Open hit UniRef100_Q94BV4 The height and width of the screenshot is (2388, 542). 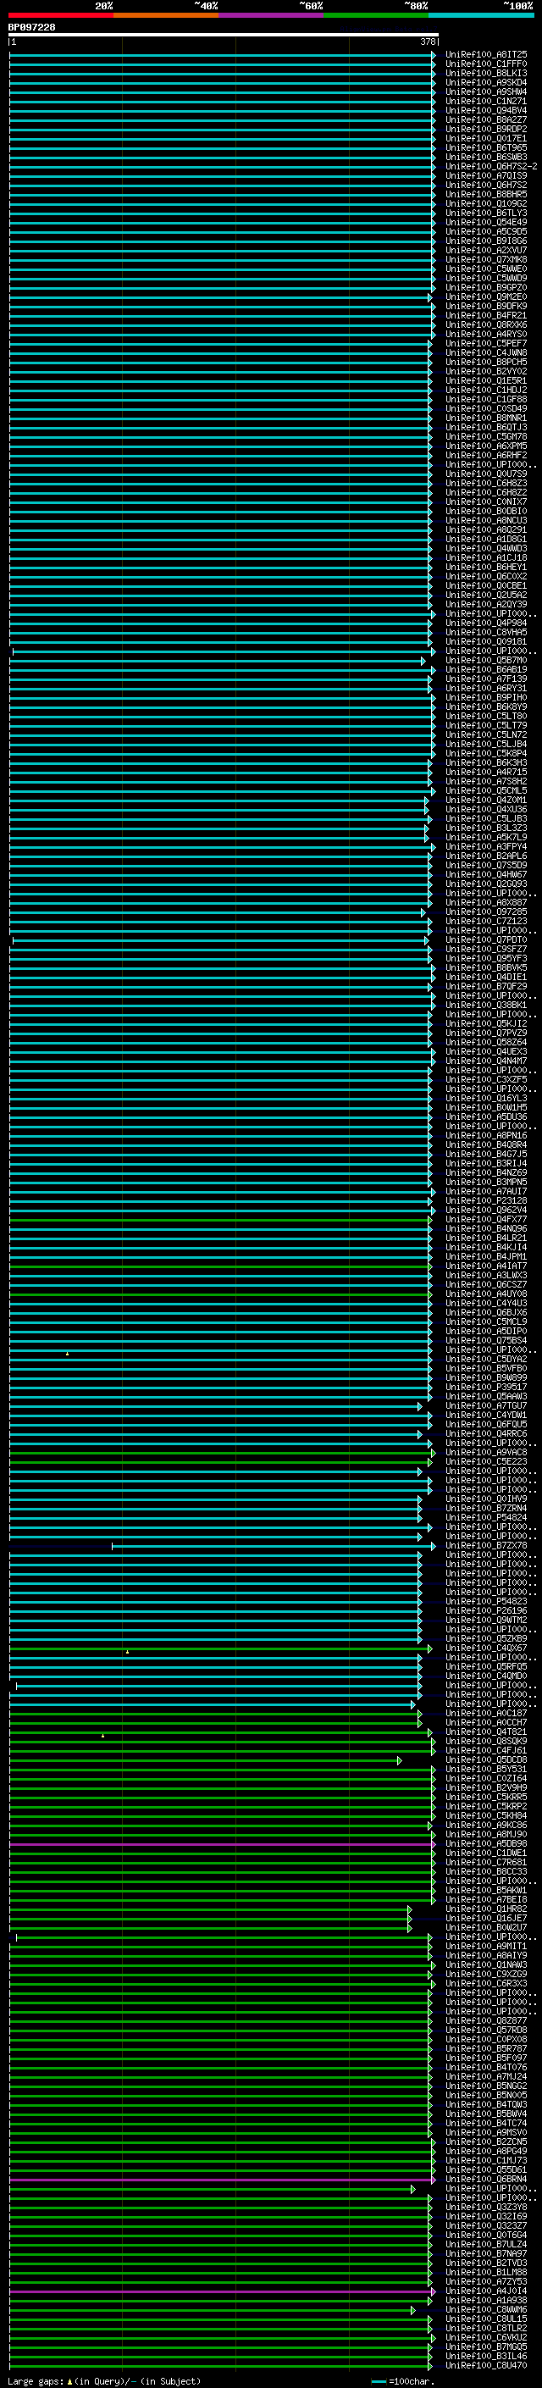(x=486, y=110)
